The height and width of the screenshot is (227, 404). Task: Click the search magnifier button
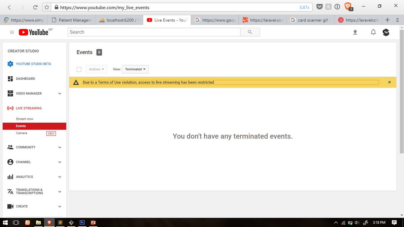click(250, 32)
